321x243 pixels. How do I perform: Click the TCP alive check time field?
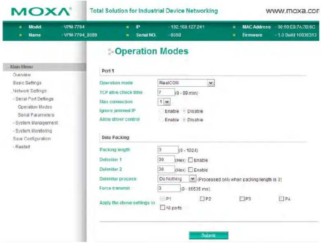166,92
